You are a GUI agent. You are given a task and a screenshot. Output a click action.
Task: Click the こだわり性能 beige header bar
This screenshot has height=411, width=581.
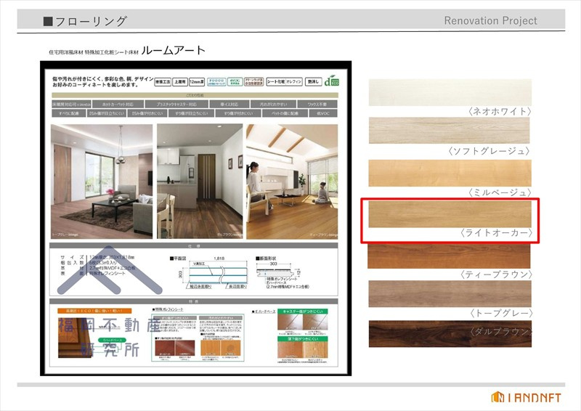(x=195, y=95)
